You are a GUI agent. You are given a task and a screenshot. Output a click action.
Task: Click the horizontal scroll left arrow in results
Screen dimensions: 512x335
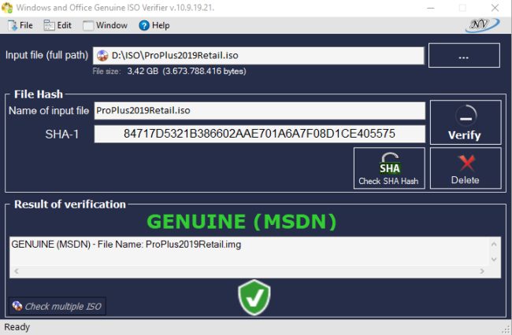(x=17, y=271)
